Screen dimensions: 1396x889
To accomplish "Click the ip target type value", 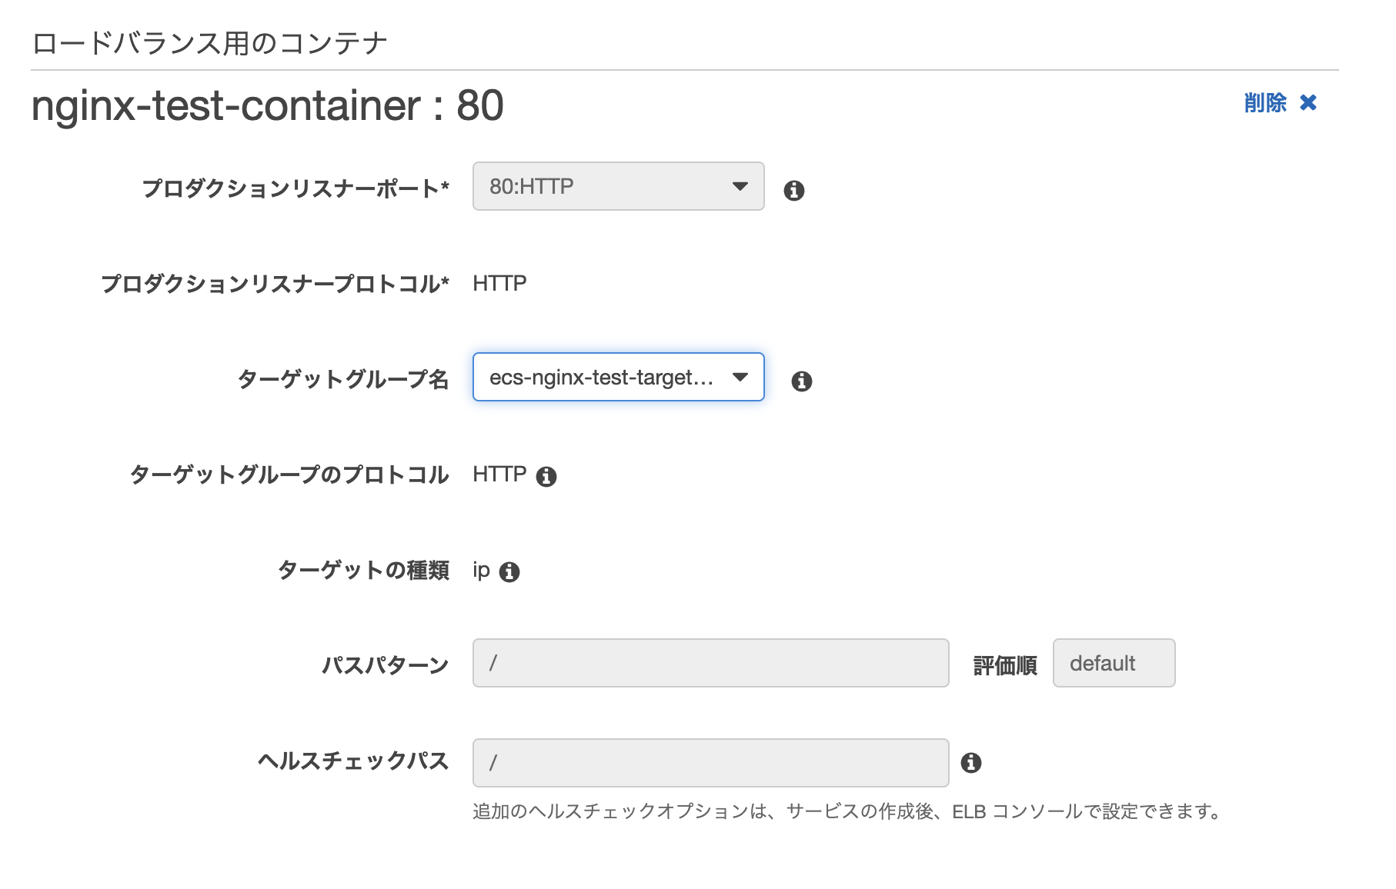I will 481,571.
